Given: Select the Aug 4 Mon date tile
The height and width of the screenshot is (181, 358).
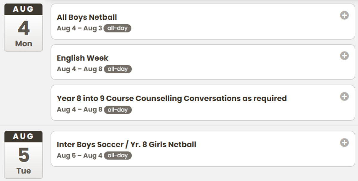Looking at the screenshot, I should pyautogui.click(x=23, y=27).
